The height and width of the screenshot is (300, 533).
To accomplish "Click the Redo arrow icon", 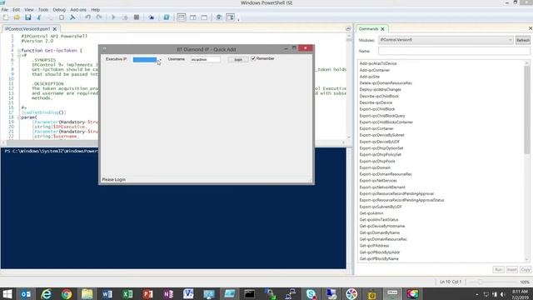I will tap(99, 17).
